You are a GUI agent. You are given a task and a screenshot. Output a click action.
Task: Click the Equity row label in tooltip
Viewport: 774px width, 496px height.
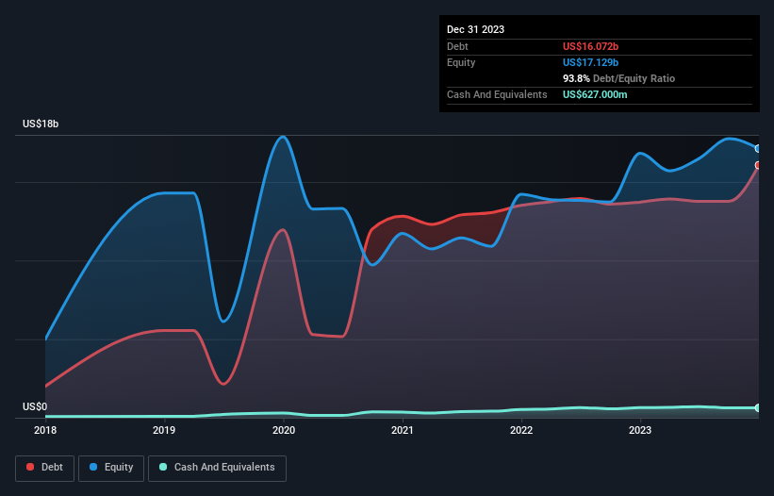(461, 62)
